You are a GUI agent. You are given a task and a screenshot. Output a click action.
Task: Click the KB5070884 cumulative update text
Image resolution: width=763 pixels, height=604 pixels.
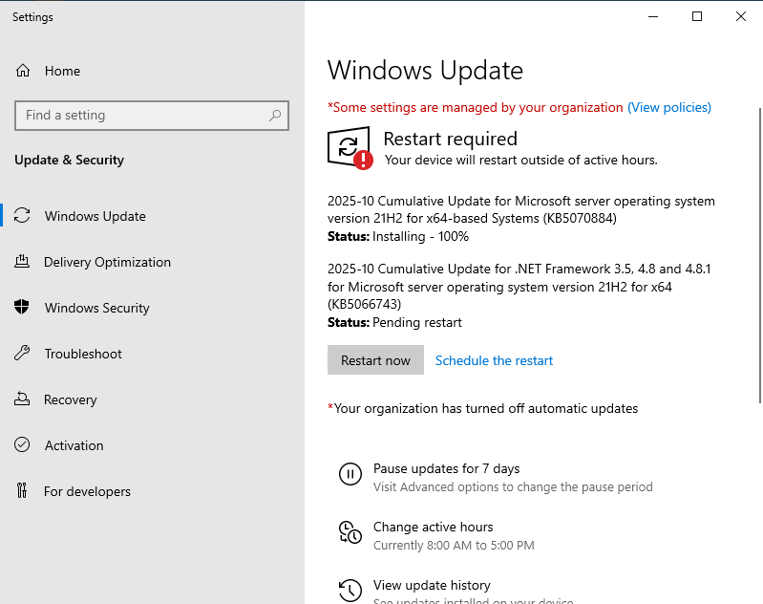click(521, 209)
